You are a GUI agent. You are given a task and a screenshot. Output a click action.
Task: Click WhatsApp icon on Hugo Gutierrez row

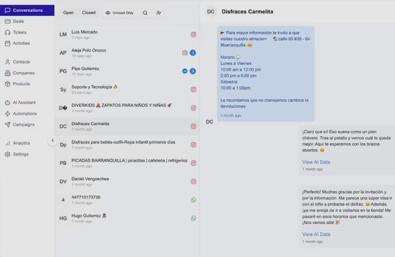(193, 218)
